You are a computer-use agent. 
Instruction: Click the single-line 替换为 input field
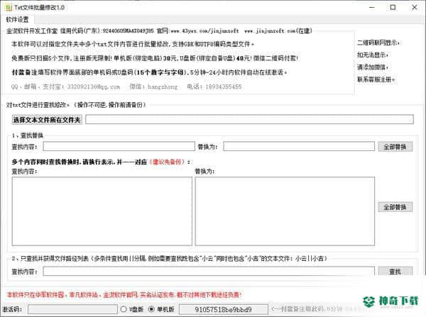click(299, 147)
